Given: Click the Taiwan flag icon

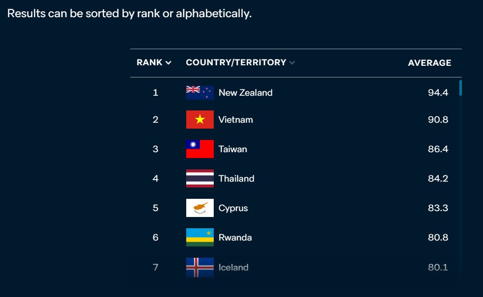Looking at the screenshot, I should click(x=199, y=149).
